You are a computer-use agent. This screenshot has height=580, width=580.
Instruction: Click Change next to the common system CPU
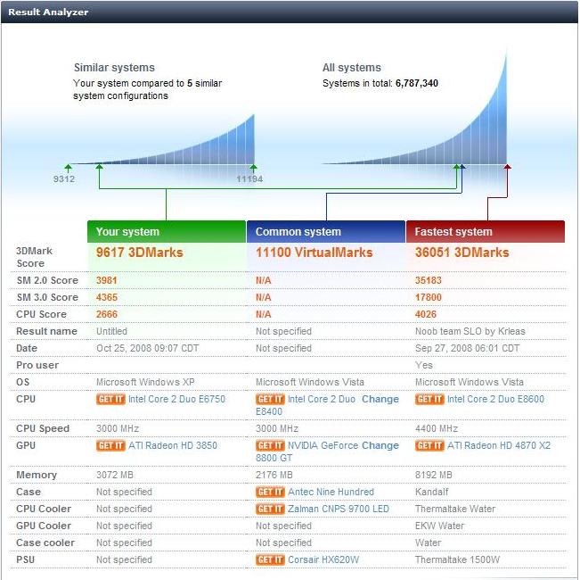pyautogui.click(x=380, y=399)
